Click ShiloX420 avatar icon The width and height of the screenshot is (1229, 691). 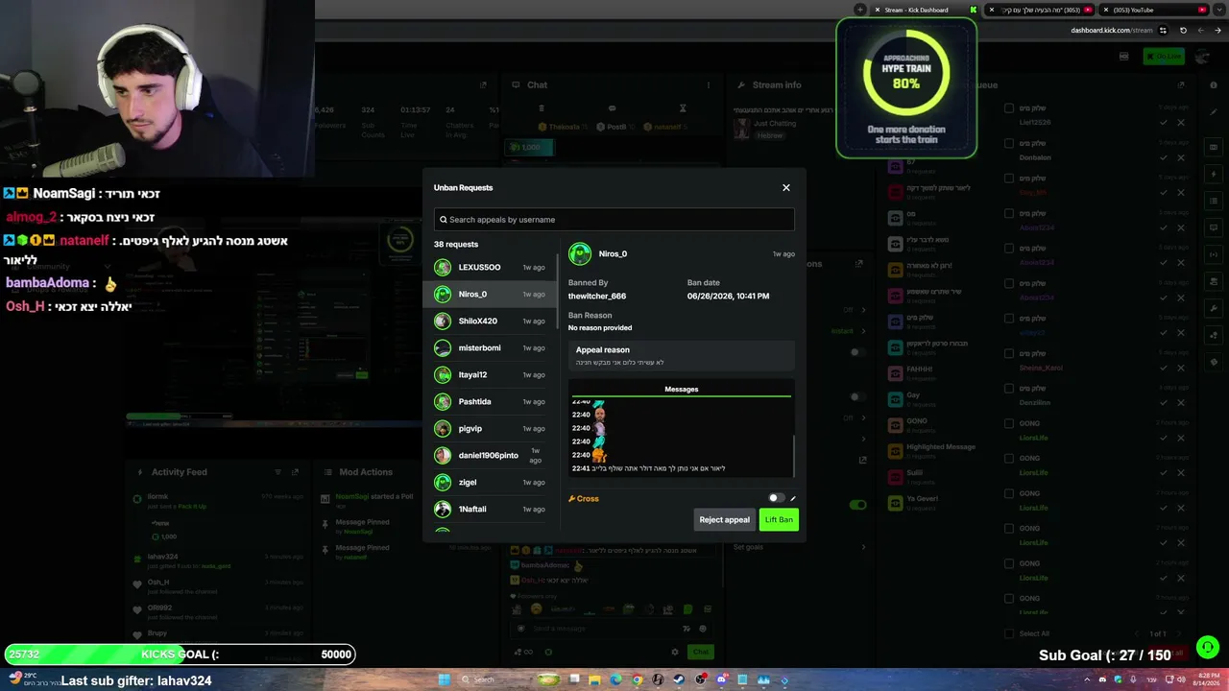tap(443, 322)
